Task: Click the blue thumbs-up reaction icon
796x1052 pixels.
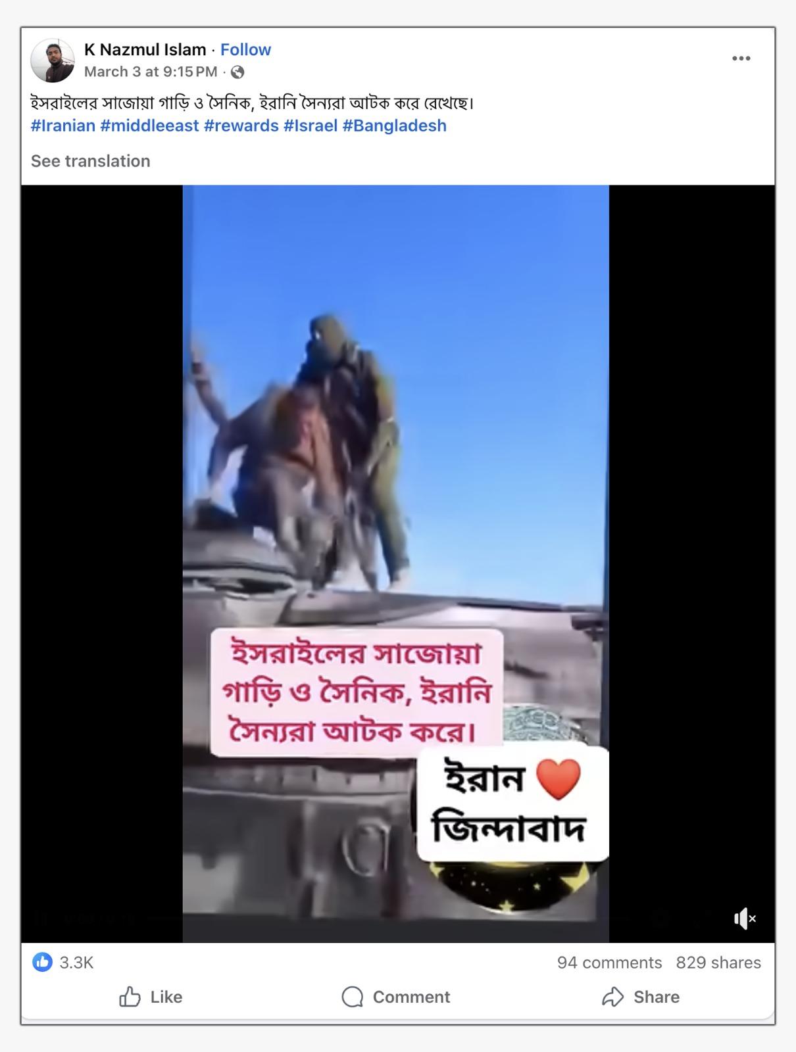Action: pos(42,963)
